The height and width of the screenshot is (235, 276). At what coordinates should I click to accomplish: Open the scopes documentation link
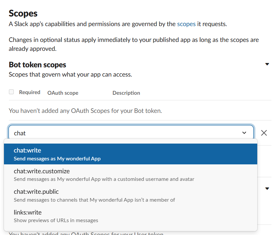[x=187, y=24]
